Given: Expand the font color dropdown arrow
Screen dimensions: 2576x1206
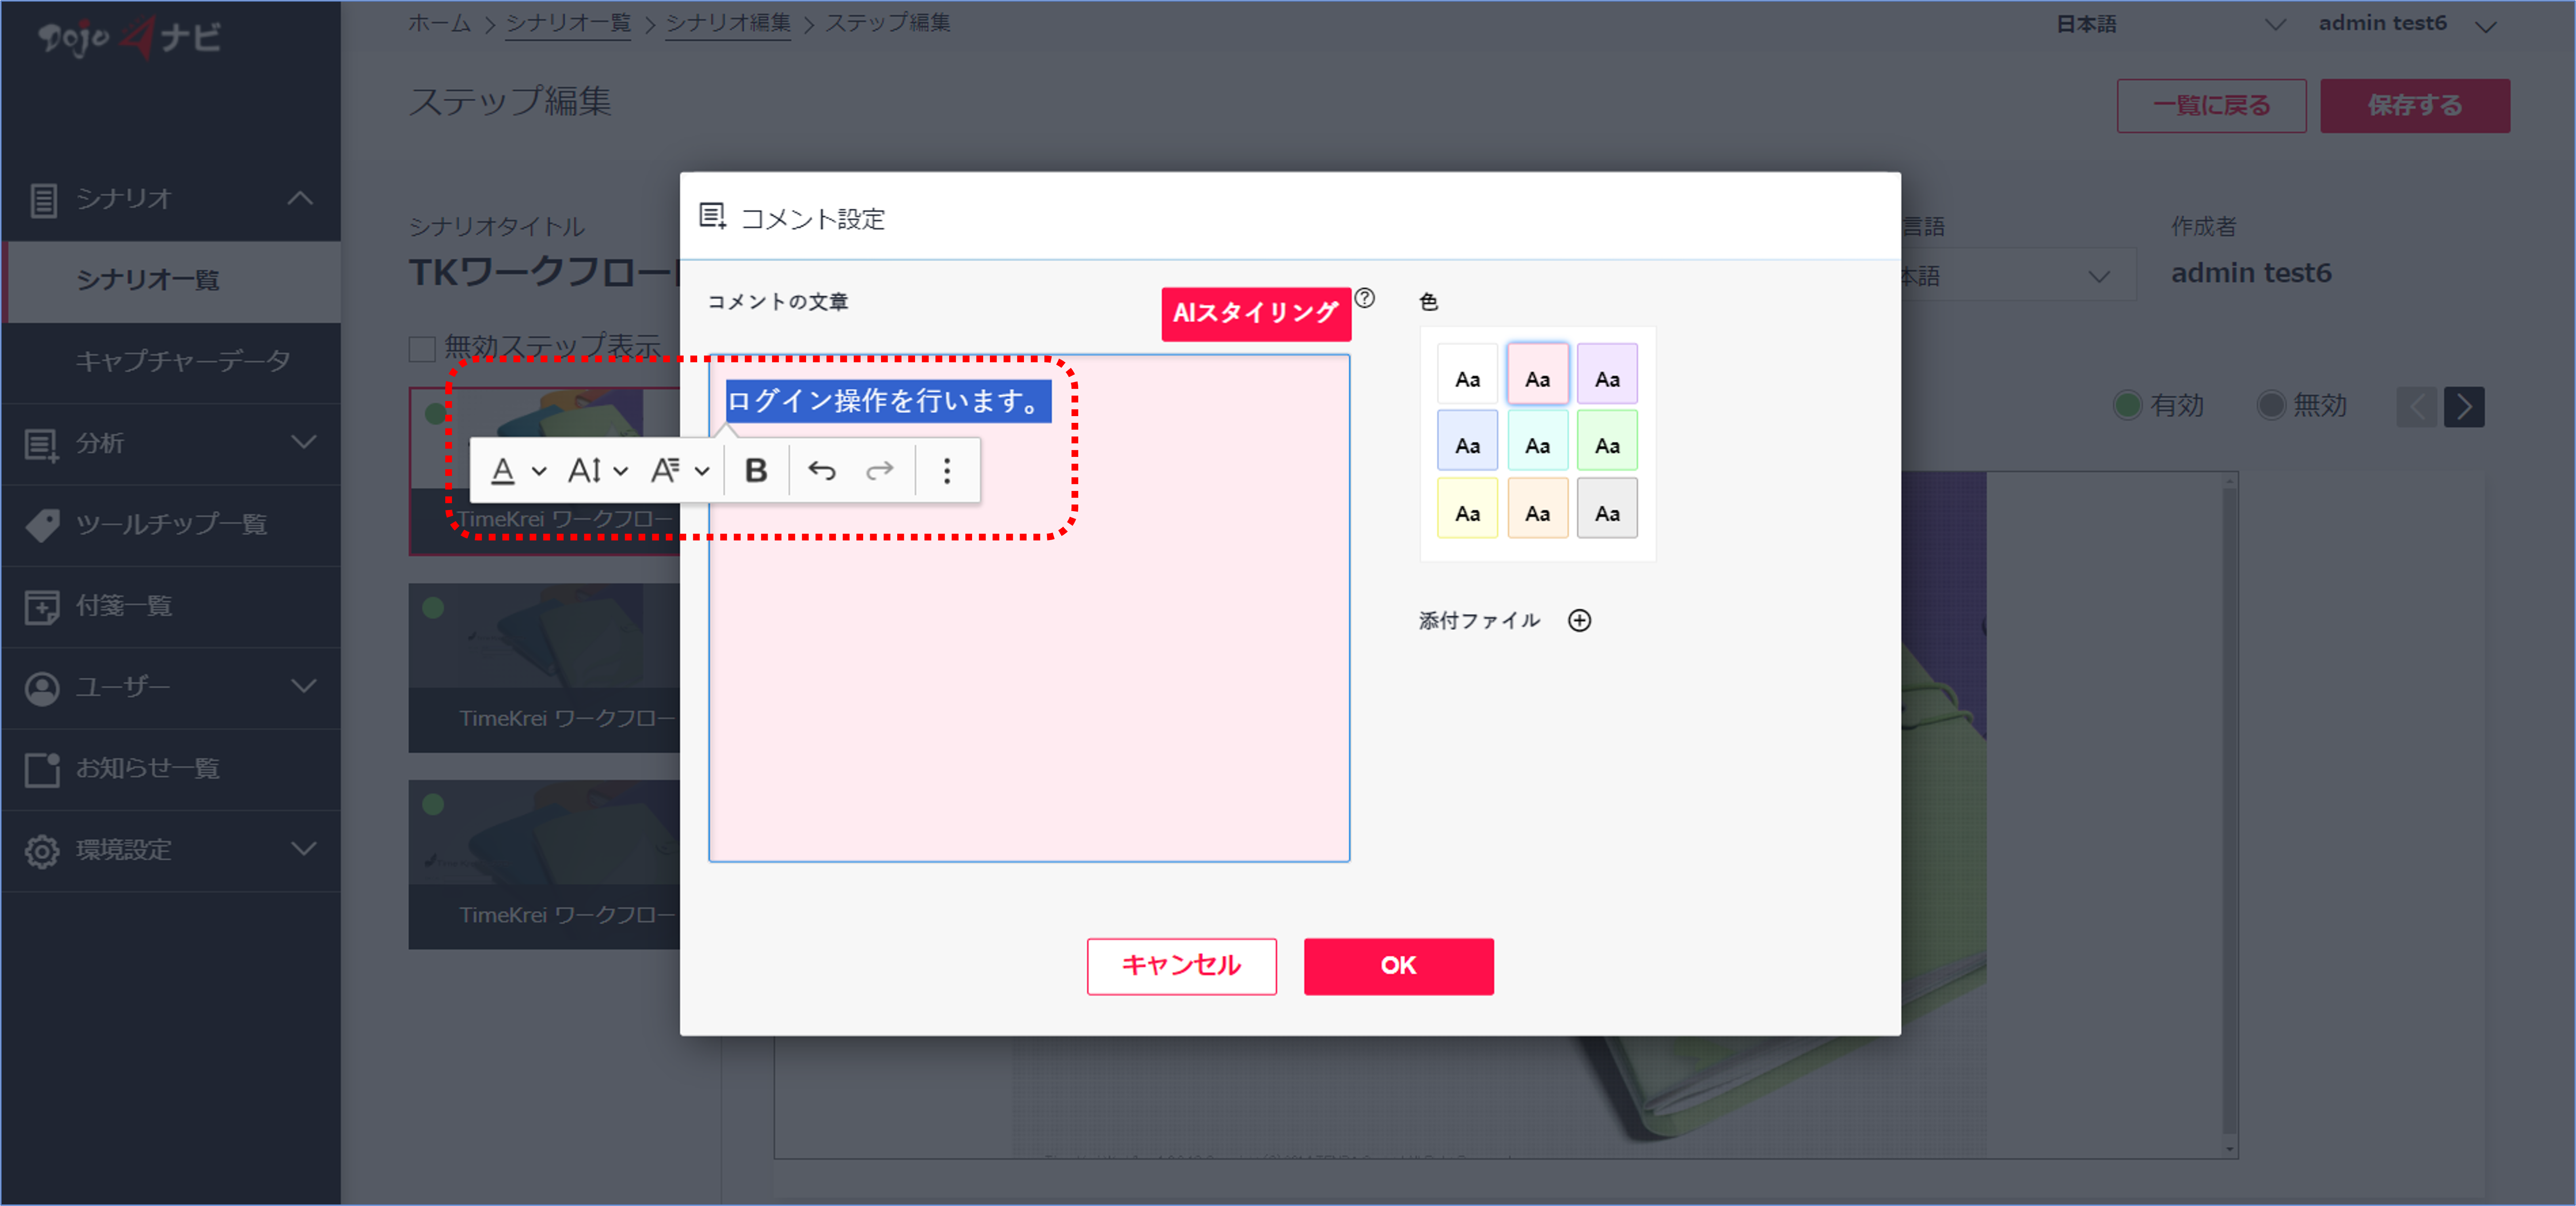Looking at the screenshot, I should (x=539, y=471).
